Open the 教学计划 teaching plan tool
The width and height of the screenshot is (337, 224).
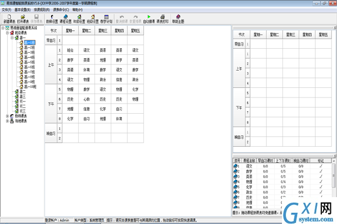click(x=106, y=18)
